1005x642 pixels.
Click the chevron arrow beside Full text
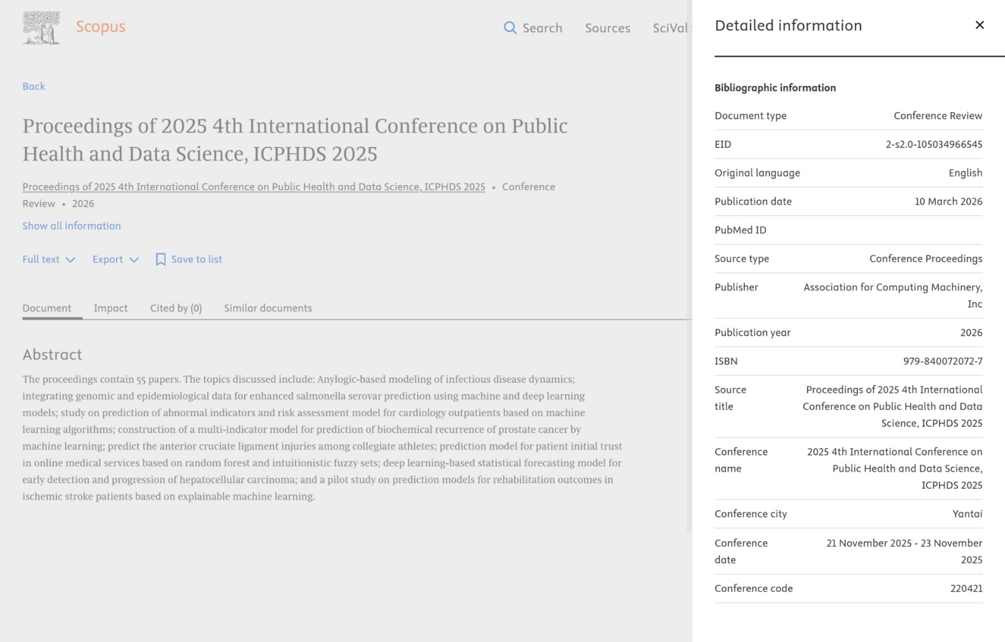pos(70,260)
